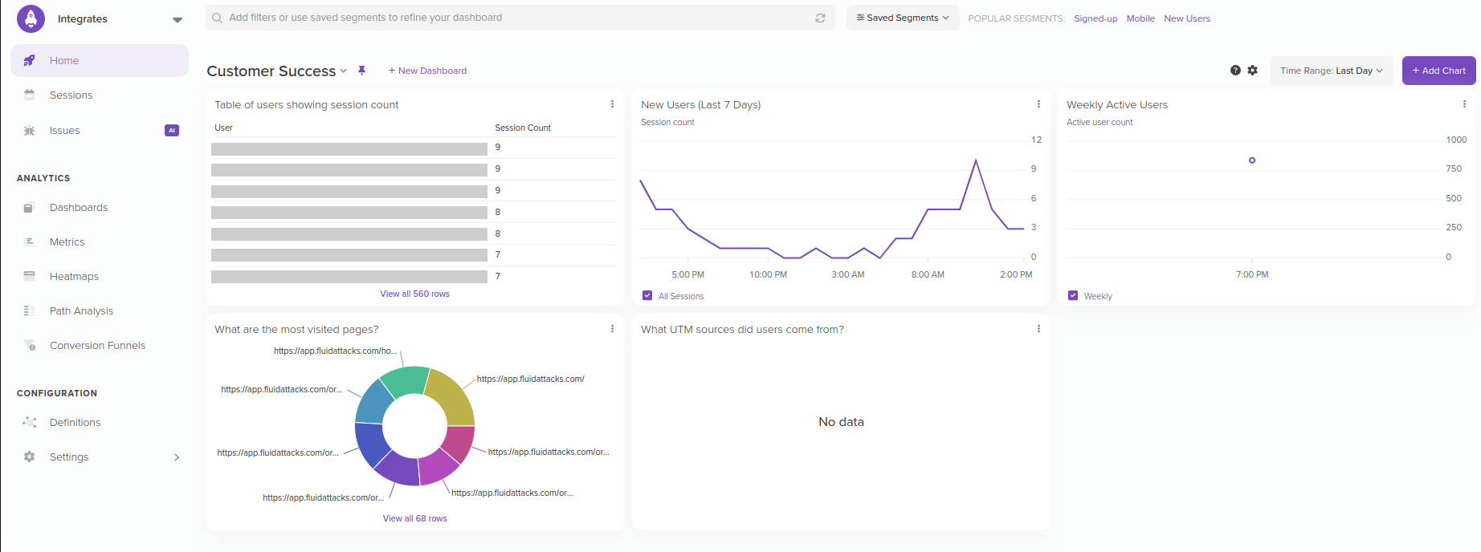Open options menu for UTM sources chart
Viewport: 1481px width, 552px height.
(1038, 329)
